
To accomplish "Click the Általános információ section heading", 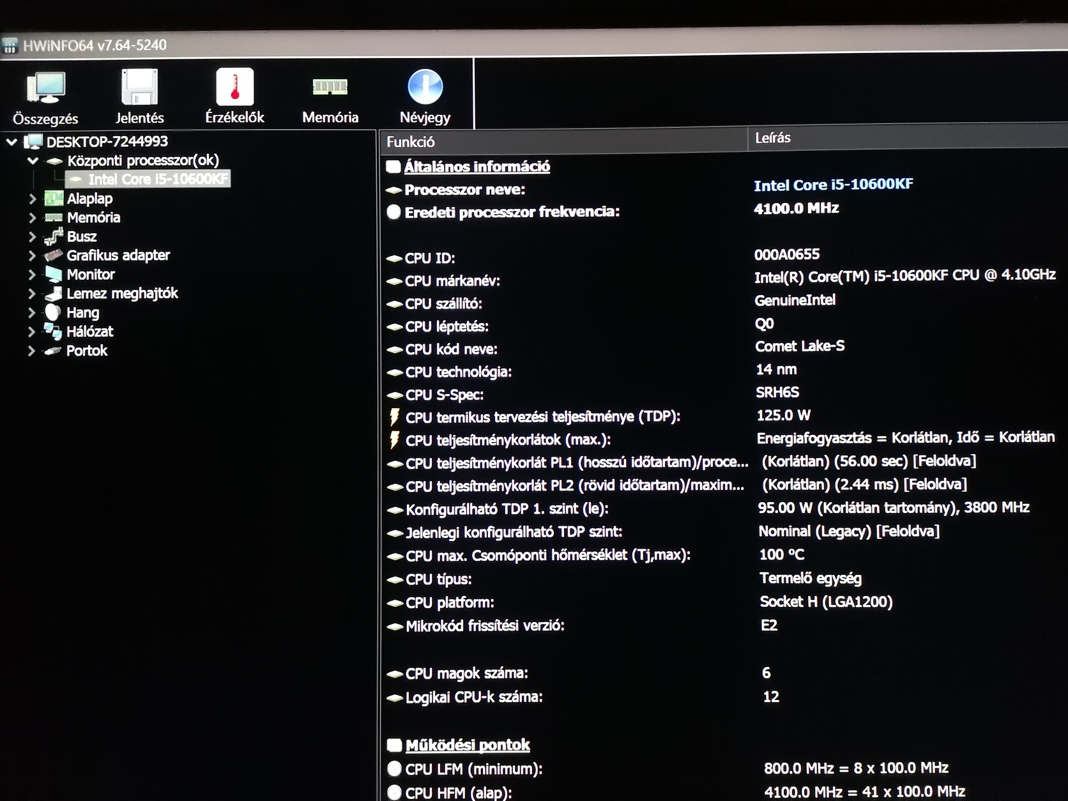I will 477,167.
